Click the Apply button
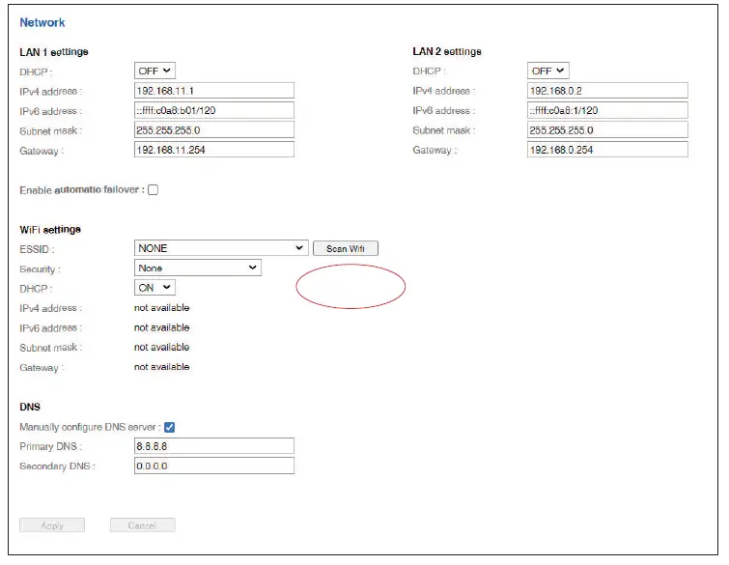This screenshot has height=565, width=729. [x=52, y=525]
